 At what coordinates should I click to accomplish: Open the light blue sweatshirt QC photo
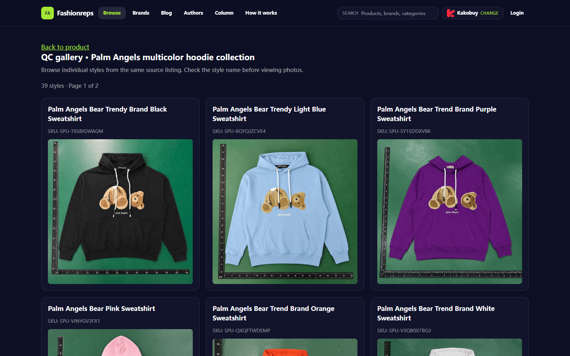pos(285,212)
